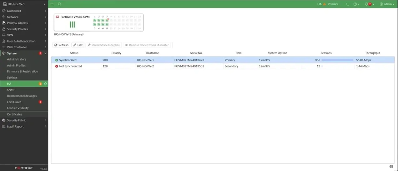The height and width of the screenshot is (171, 398).
Task: Click the Security Fabric icon
Action: click(4, 120)
